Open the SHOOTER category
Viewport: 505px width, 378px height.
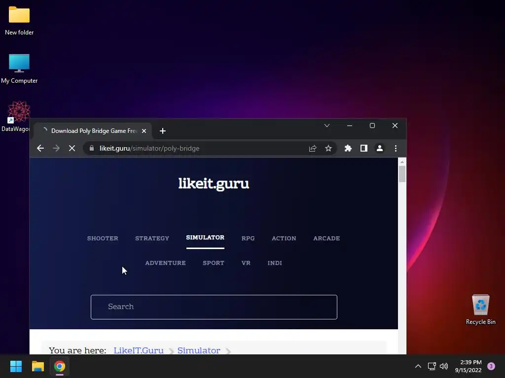pyautogui.click(x=103, y=238)
